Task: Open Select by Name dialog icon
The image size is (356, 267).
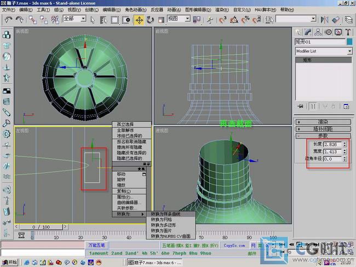Action: [104, 20]
